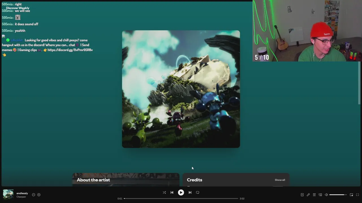Adjust the volume slider
Viewport: 362px width, 203px height.
338,195
